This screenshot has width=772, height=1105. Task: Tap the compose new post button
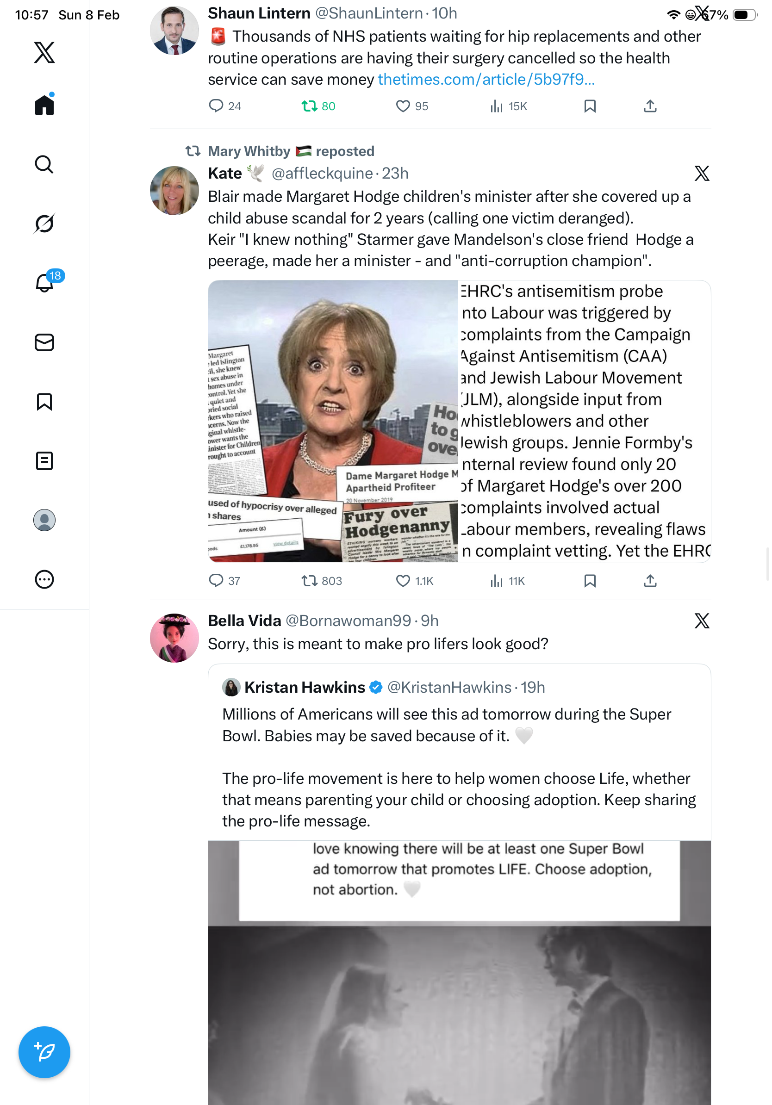click(44, 1052)
